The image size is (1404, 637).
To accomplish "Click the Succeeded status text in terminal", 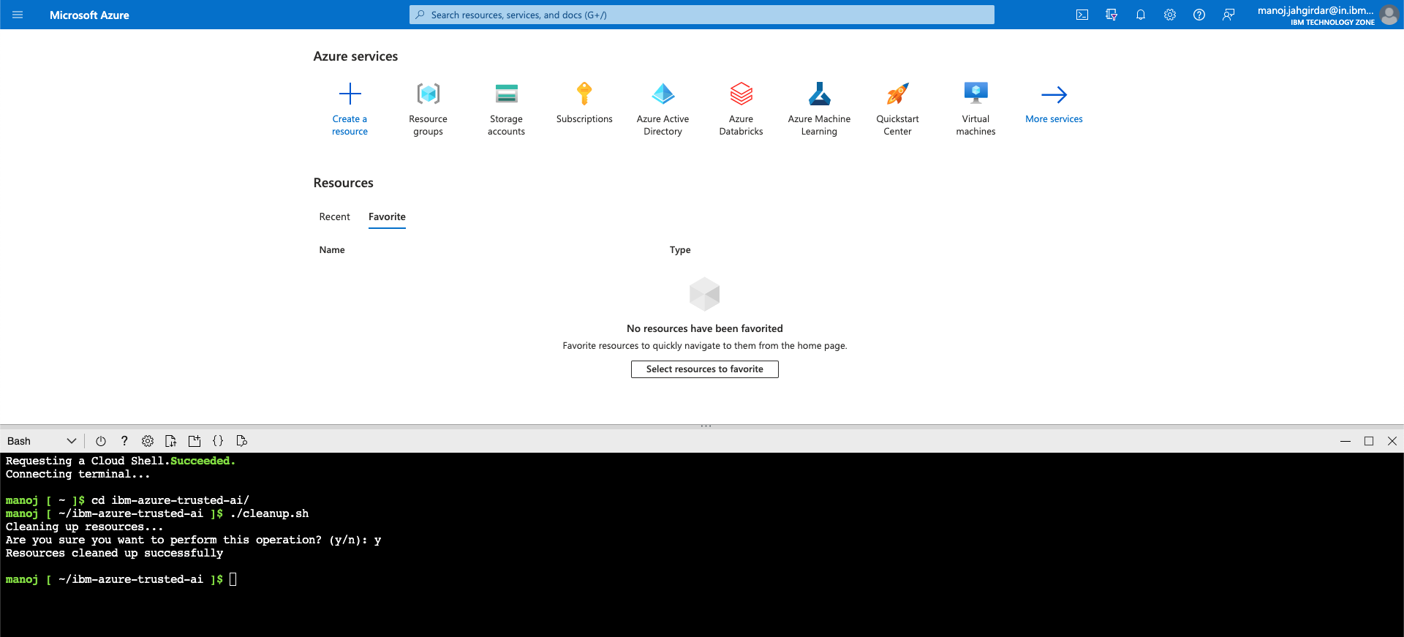I will [203, 461].
